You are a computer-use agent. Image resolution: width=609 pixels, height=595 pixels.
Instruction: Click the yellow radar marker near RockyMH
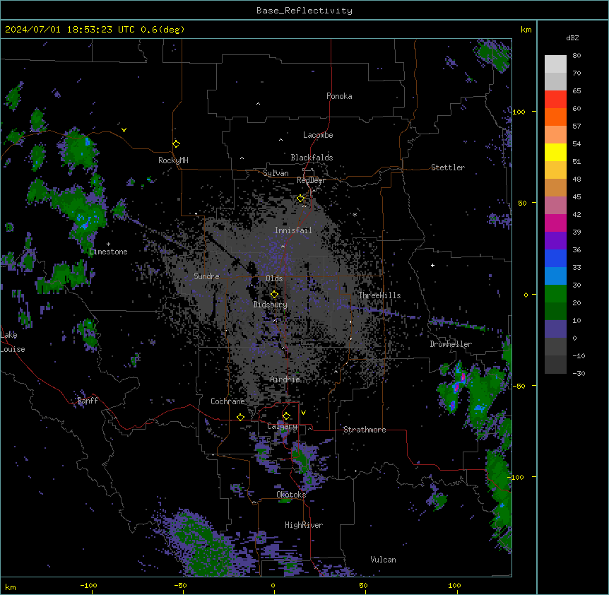pyautogui.click(x=176, y=143)
